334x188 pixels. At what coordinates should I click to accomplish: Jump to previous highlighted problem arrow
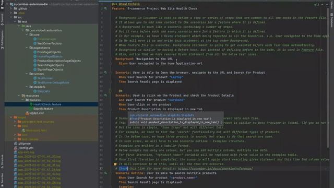coord(323,5)
